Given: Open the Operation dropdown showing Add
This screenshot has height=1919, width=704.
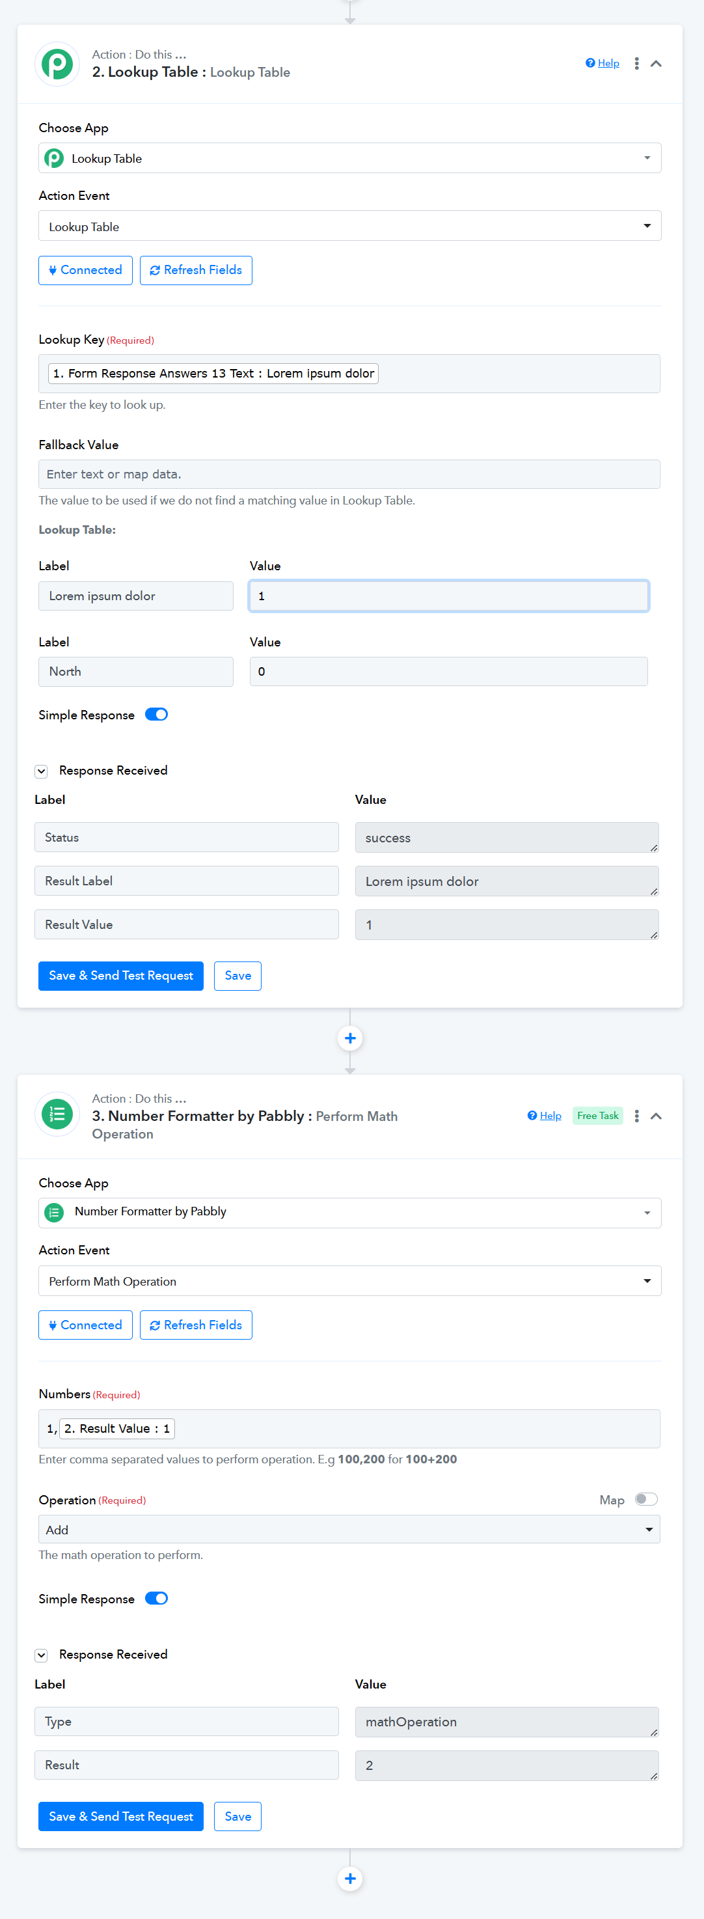Looking at the screenshot, I should [349, 1529].
